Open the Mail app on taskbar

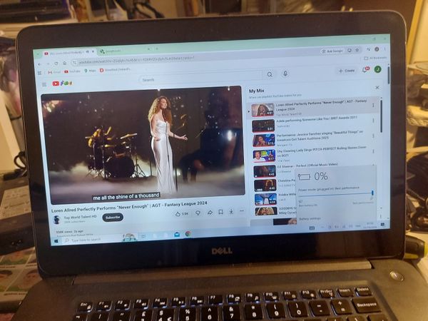point(177,235)
